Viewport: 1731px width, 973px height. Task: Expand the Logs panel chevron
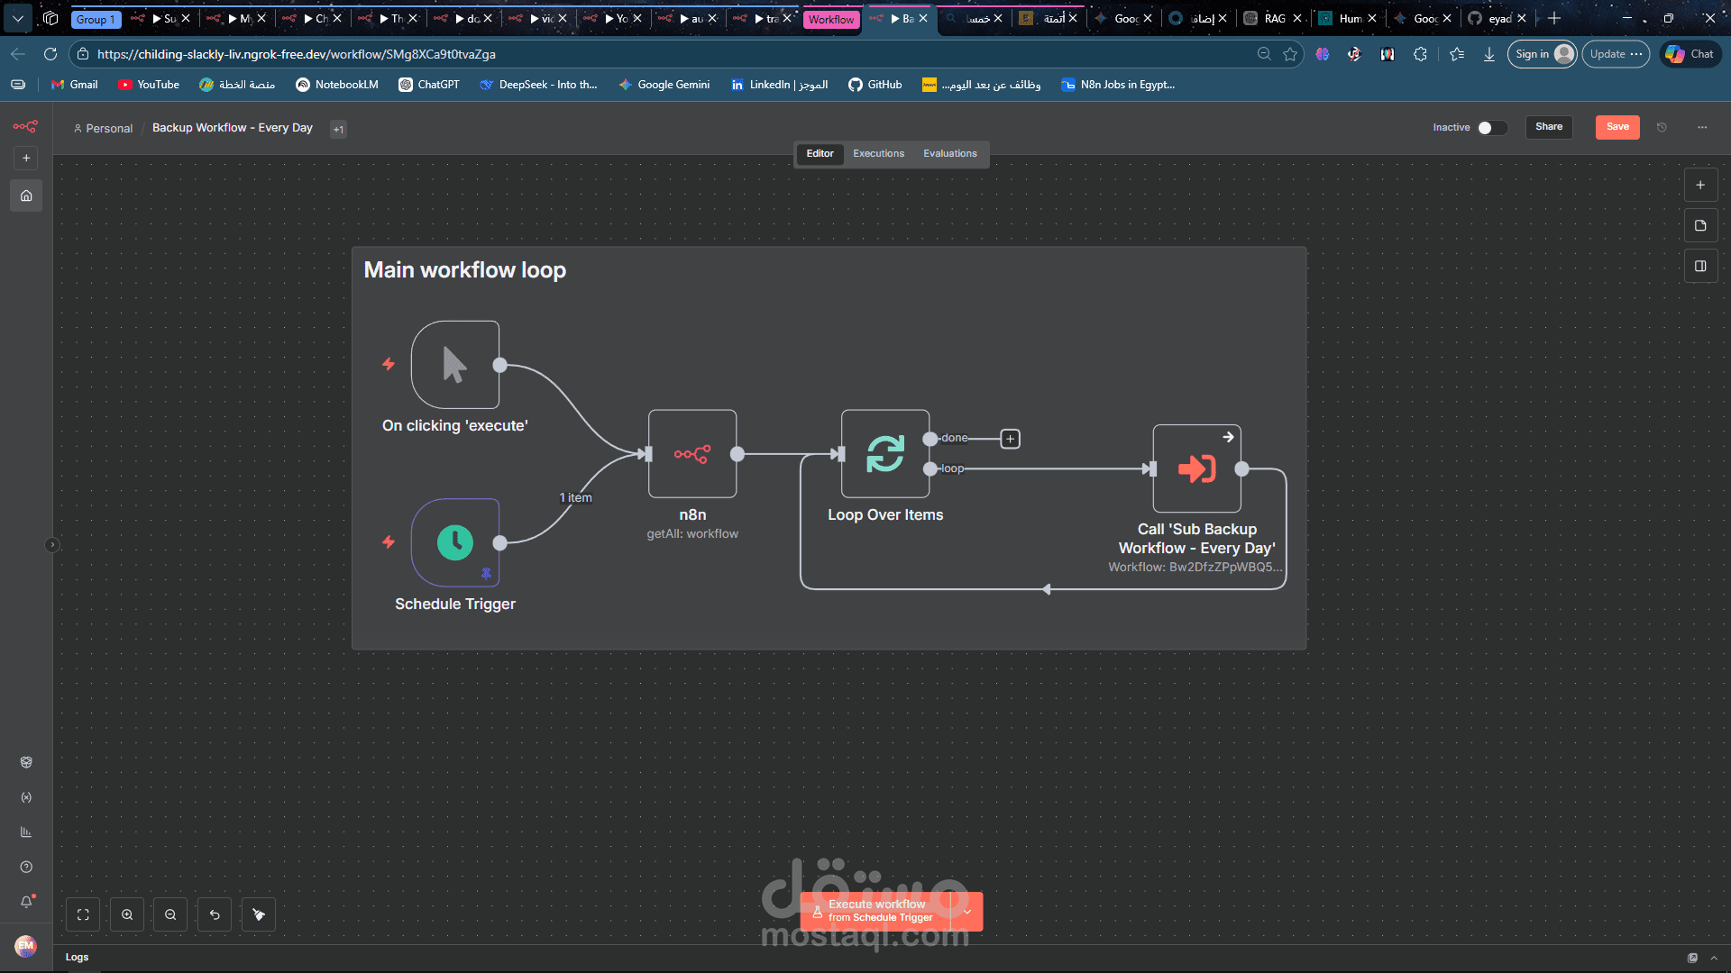pyautogui.click(x=1714, y=958)
